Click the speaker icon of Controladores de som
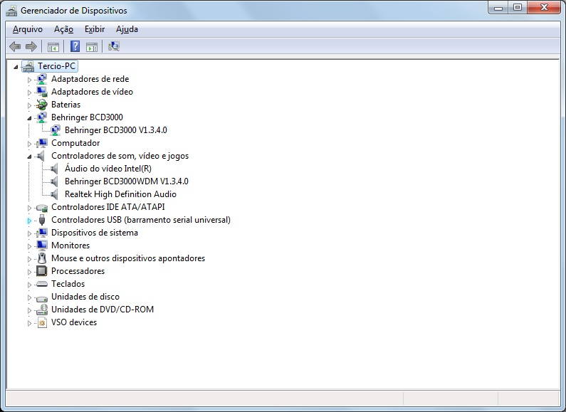566x412 pixels. coord(41,156)
